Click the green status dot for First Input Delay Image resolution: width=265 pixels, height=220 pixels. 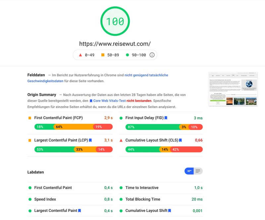pos(121,118)
